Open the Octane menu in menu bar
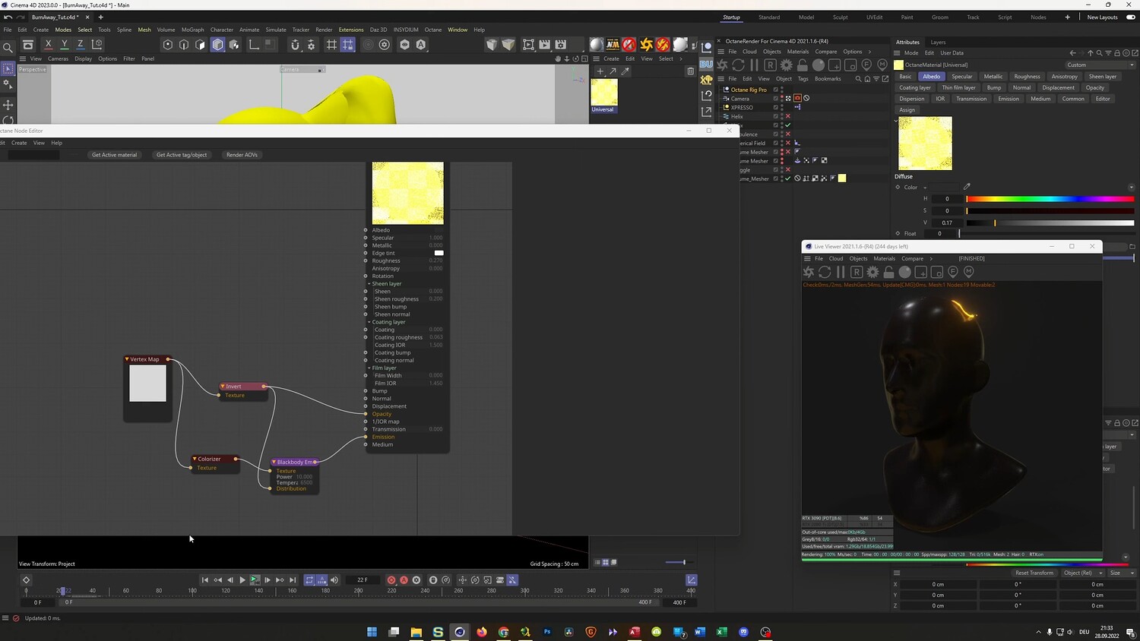Image resolution: width=1140 pixels, height=641 pixels. (432, 30)
